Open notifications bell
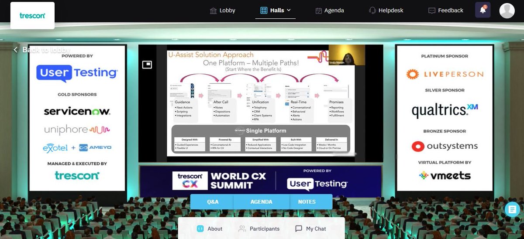The image size is (524, 239). [x=483, y=10]
